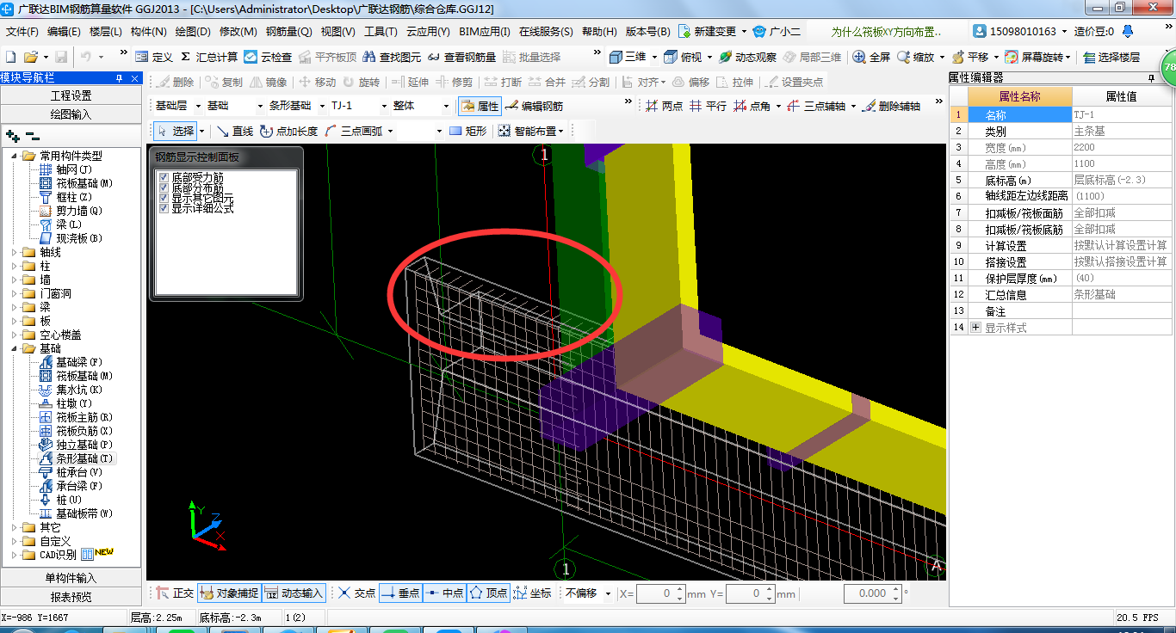Select 延伸 extend tool
This screenshot has width=1176, height=633.
pos(409,82)
